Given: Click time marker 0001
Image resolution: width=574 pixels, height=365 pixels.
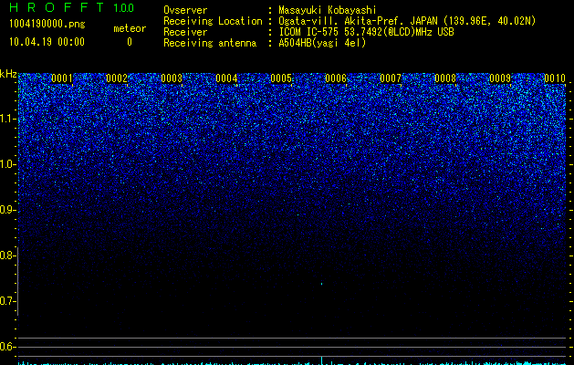Looking at the screenshot, I should click(x=62, y=78).
